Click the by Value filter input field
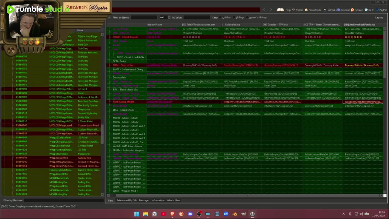This screenshot has height=219, width=389. 197,18
